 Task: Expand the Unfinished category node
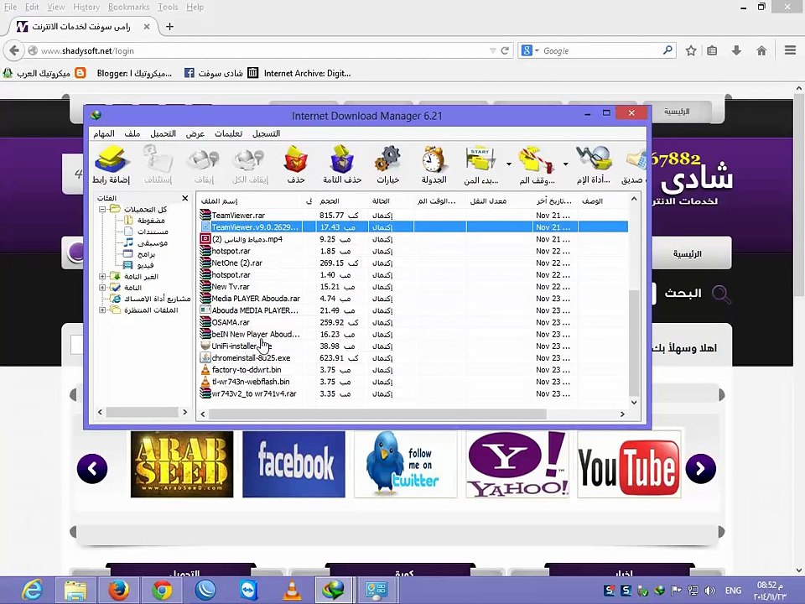(102, 276)
